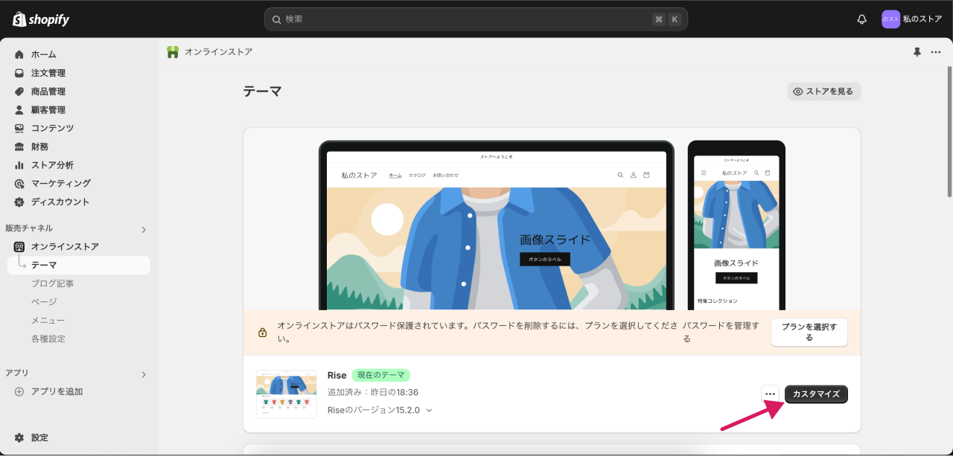953x456 pixels.
Task: Click the lock icon in password notice
Action: pyautogui.click(x=262, y=333)
